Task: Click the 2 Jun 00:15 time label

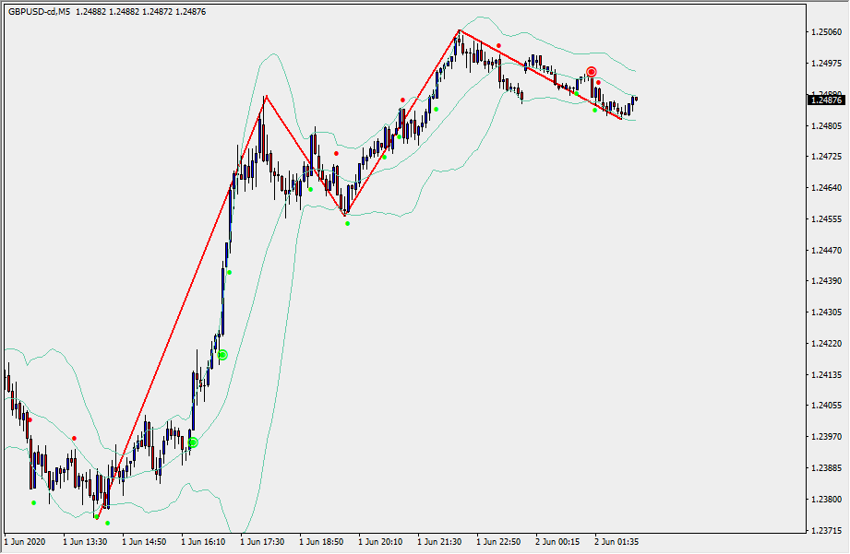Action: pos(557,543)
